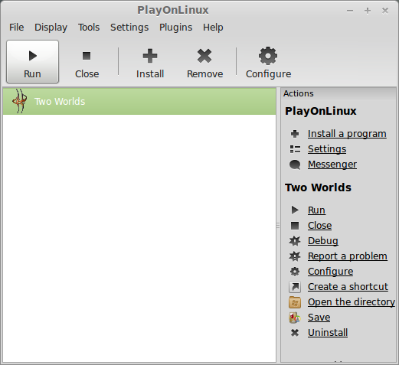Click the Uninstall link
Image resolution: width=399 pixels, height=365 pixels.
(x=328, y=333)
